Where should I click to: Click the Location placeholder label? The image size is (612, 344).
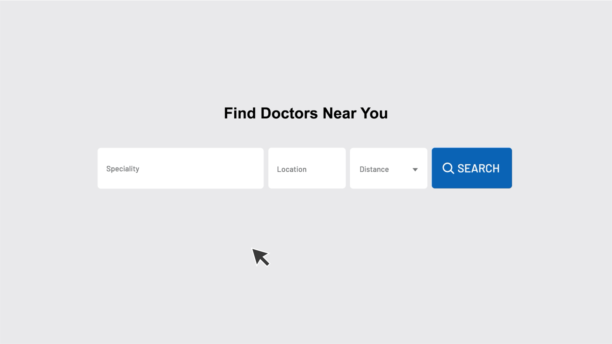pyautogui.click(x=291, y=169)
